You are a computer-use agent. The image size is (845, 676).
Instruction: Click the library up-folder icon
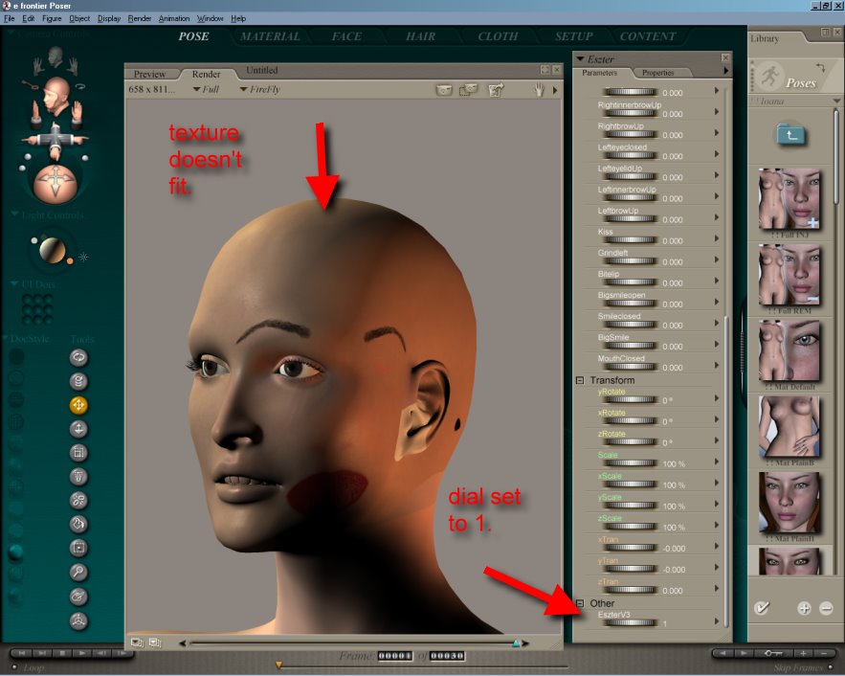coord(789,134)
